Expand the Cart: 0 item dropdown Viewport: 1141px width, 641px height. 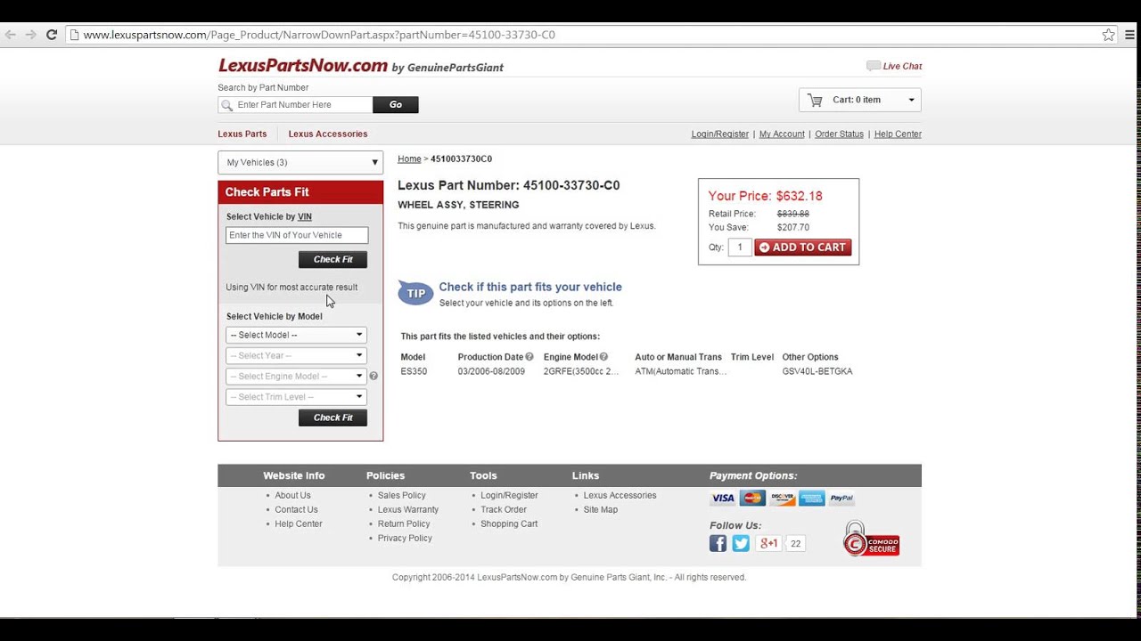[x=860, y=100]
